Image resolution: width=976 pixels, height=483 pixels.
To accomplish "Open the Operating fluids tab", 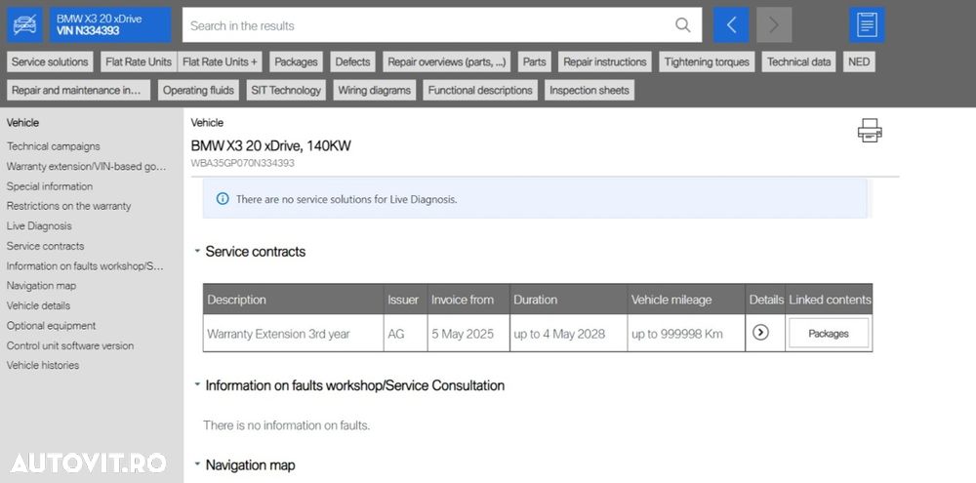I will coord(198,90).
